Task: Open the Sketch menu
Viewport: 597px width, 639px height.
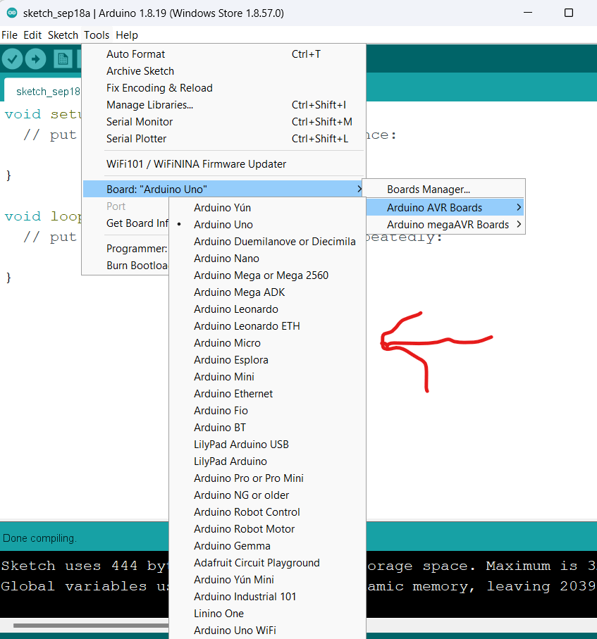Action: coord(63,35)
